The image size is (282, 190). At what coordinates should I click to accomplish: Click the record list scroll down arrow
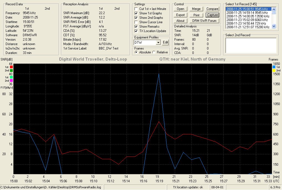tap(274, 26)
